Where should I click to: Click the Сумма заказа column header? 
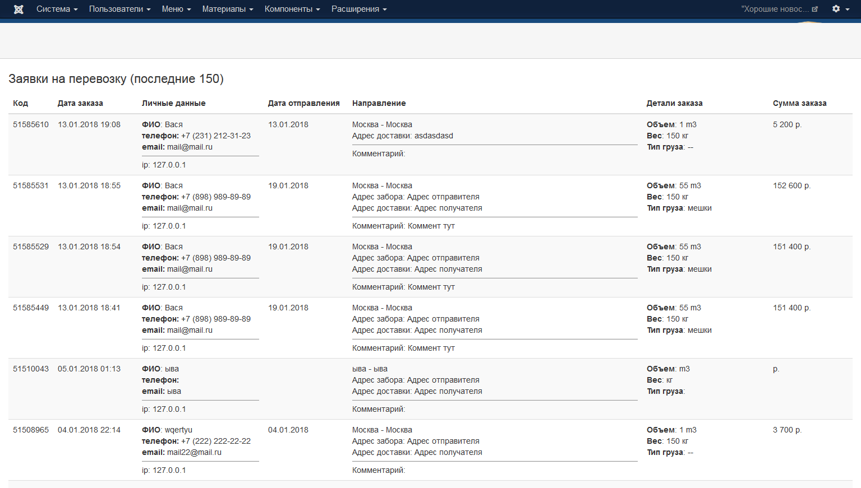799,103
